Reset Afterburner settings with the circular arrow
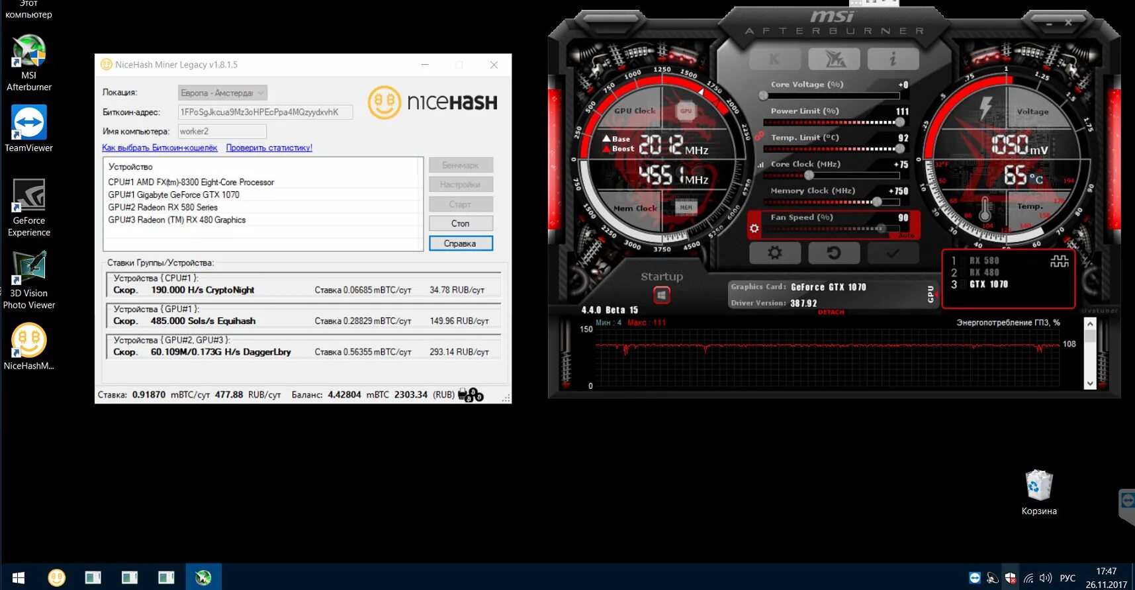Screen dimensions: 1135x590 pos(834,253)
